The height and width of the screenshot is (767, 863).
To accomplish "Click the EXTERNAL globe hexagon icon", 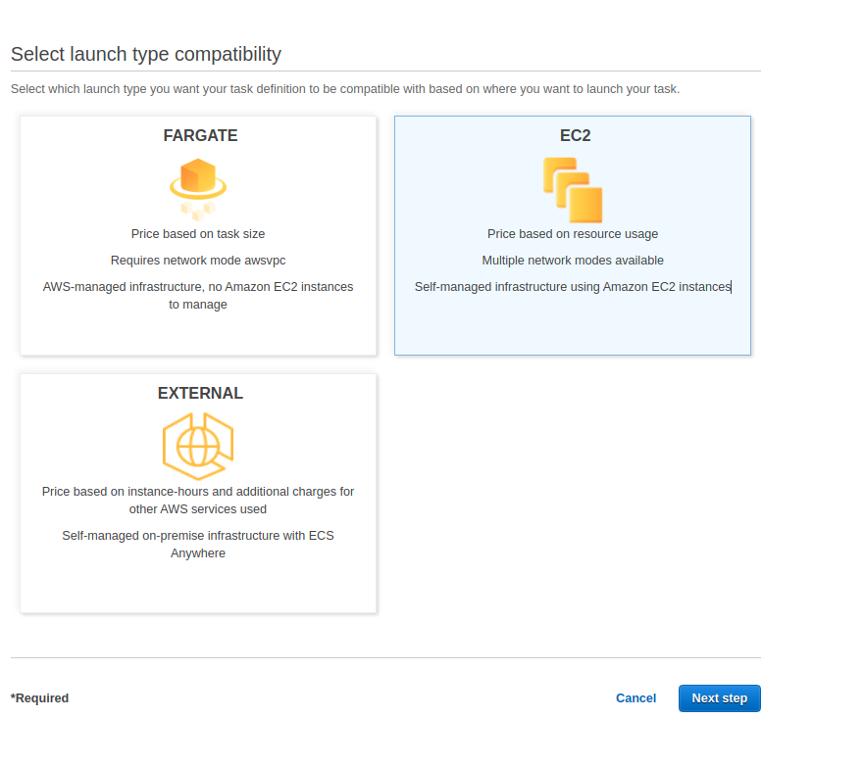I will point(198,446).
